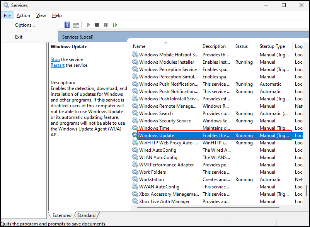Click gear icon next to WMI Performance Adapter
This screenshot has width=310, height=227.
click(135, 164)
